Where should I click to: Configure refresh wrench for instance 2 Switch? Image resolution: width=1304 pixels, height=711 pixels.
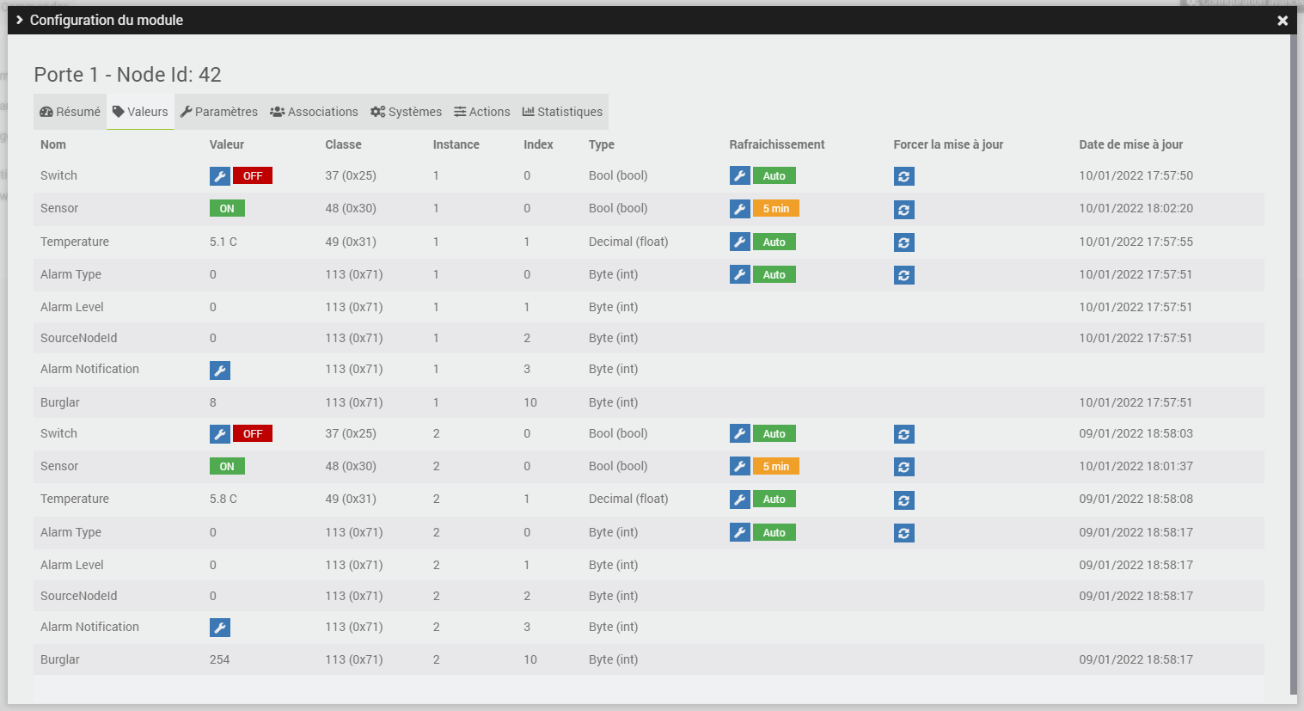tap(740, 434)
